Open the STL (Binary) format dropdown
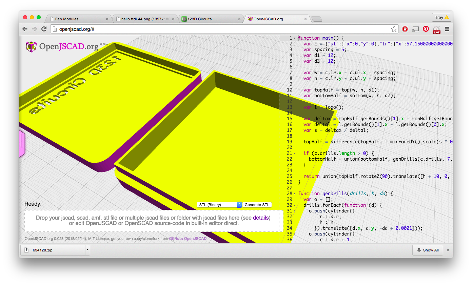The width and height of the screenshot is (472, 285). tap(219, 205)
